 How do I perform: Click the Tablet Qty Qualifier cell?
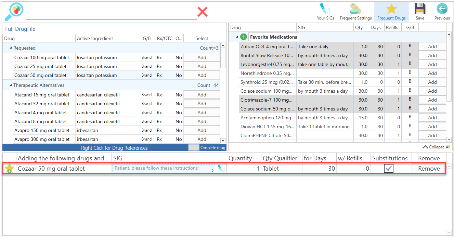tap(282, 168)
